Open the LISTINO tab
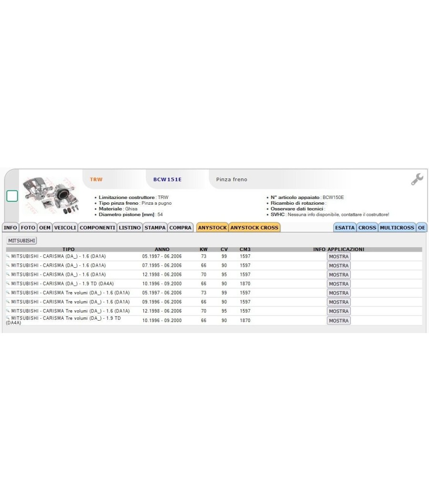The height and width of the screenshot is (501, 429). point(130,228)
